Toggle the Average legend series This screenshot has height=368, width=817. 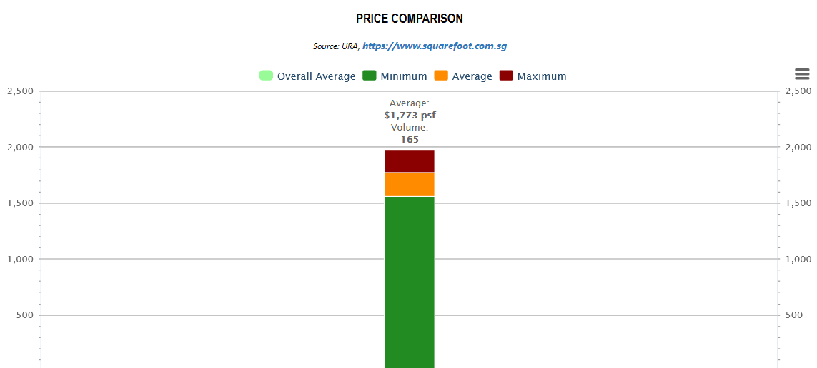coord(462,76)
